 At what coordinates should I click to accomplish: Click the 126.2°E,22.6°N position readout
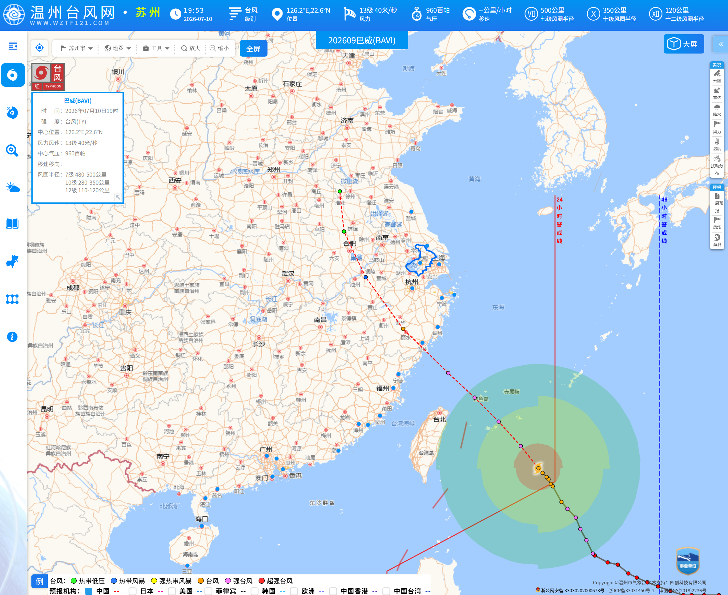pos(301,14)
